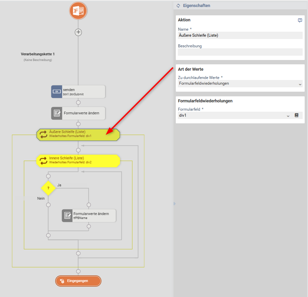Select the senden button node icon

pos(57,92)
